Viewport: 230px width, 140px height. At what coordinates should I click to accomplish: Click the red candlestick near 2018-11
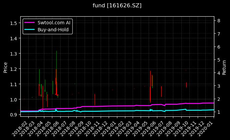pos(95,99)
